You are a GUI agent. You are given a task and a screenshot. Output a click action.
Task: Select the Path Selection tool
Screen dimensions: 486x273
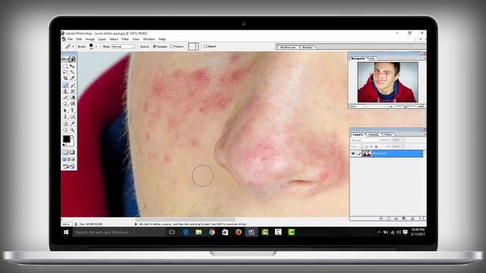[x=65, y=110]
